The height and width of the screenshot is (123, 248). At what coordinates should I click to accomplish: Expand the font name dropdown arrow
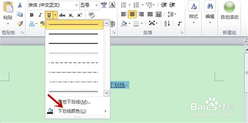coord(77,5)
